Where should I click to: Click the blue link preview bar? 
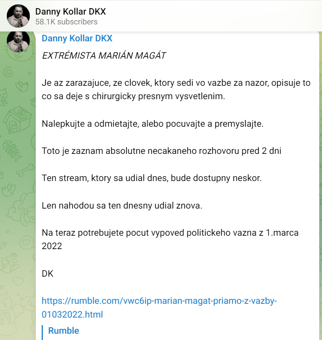point(42,333)
